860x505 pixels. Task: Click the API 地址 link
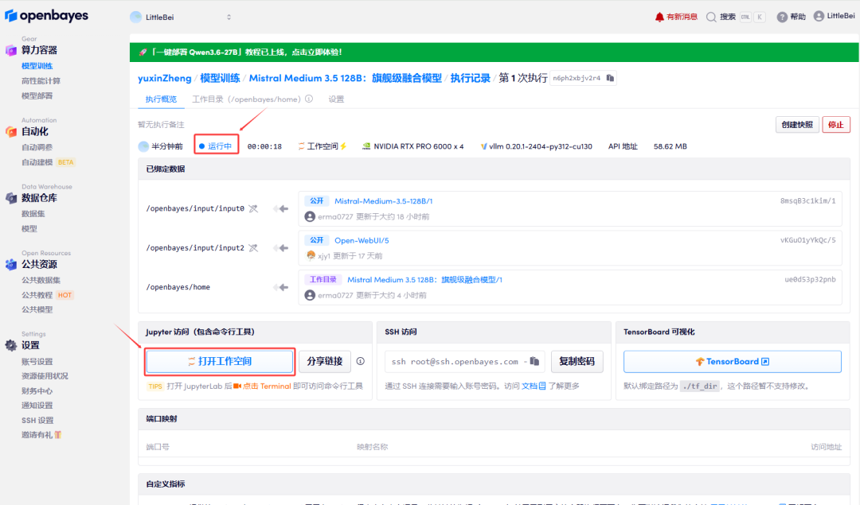pyautogui.click(x=623, y=146)
